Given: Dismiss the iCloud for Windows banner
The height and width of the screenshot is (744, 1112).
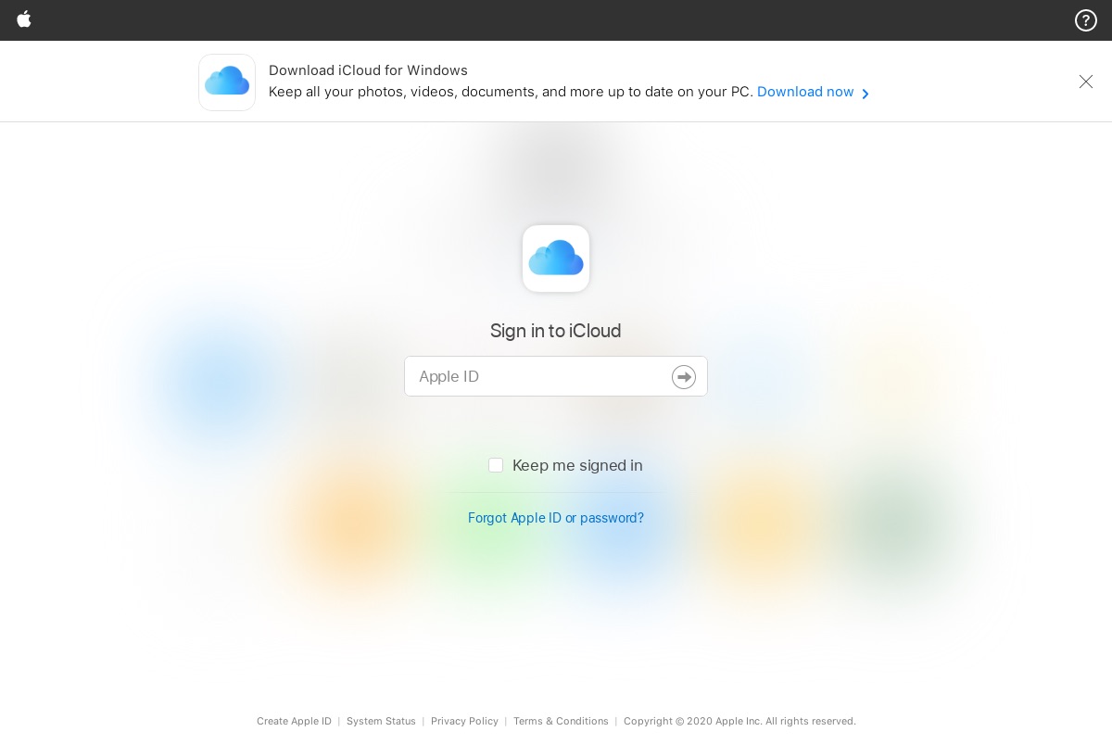Looking at the screenshot, I should point(1086,82).
